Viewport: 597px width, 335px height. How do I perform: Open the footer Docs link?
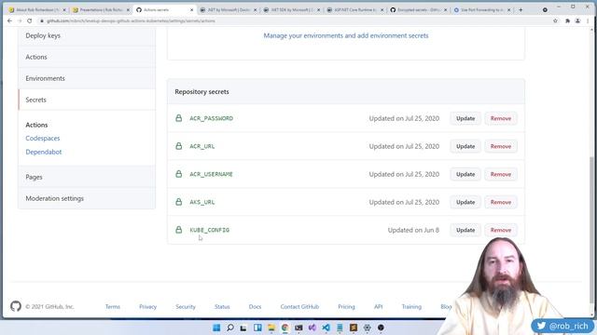(x=255, y=306)
